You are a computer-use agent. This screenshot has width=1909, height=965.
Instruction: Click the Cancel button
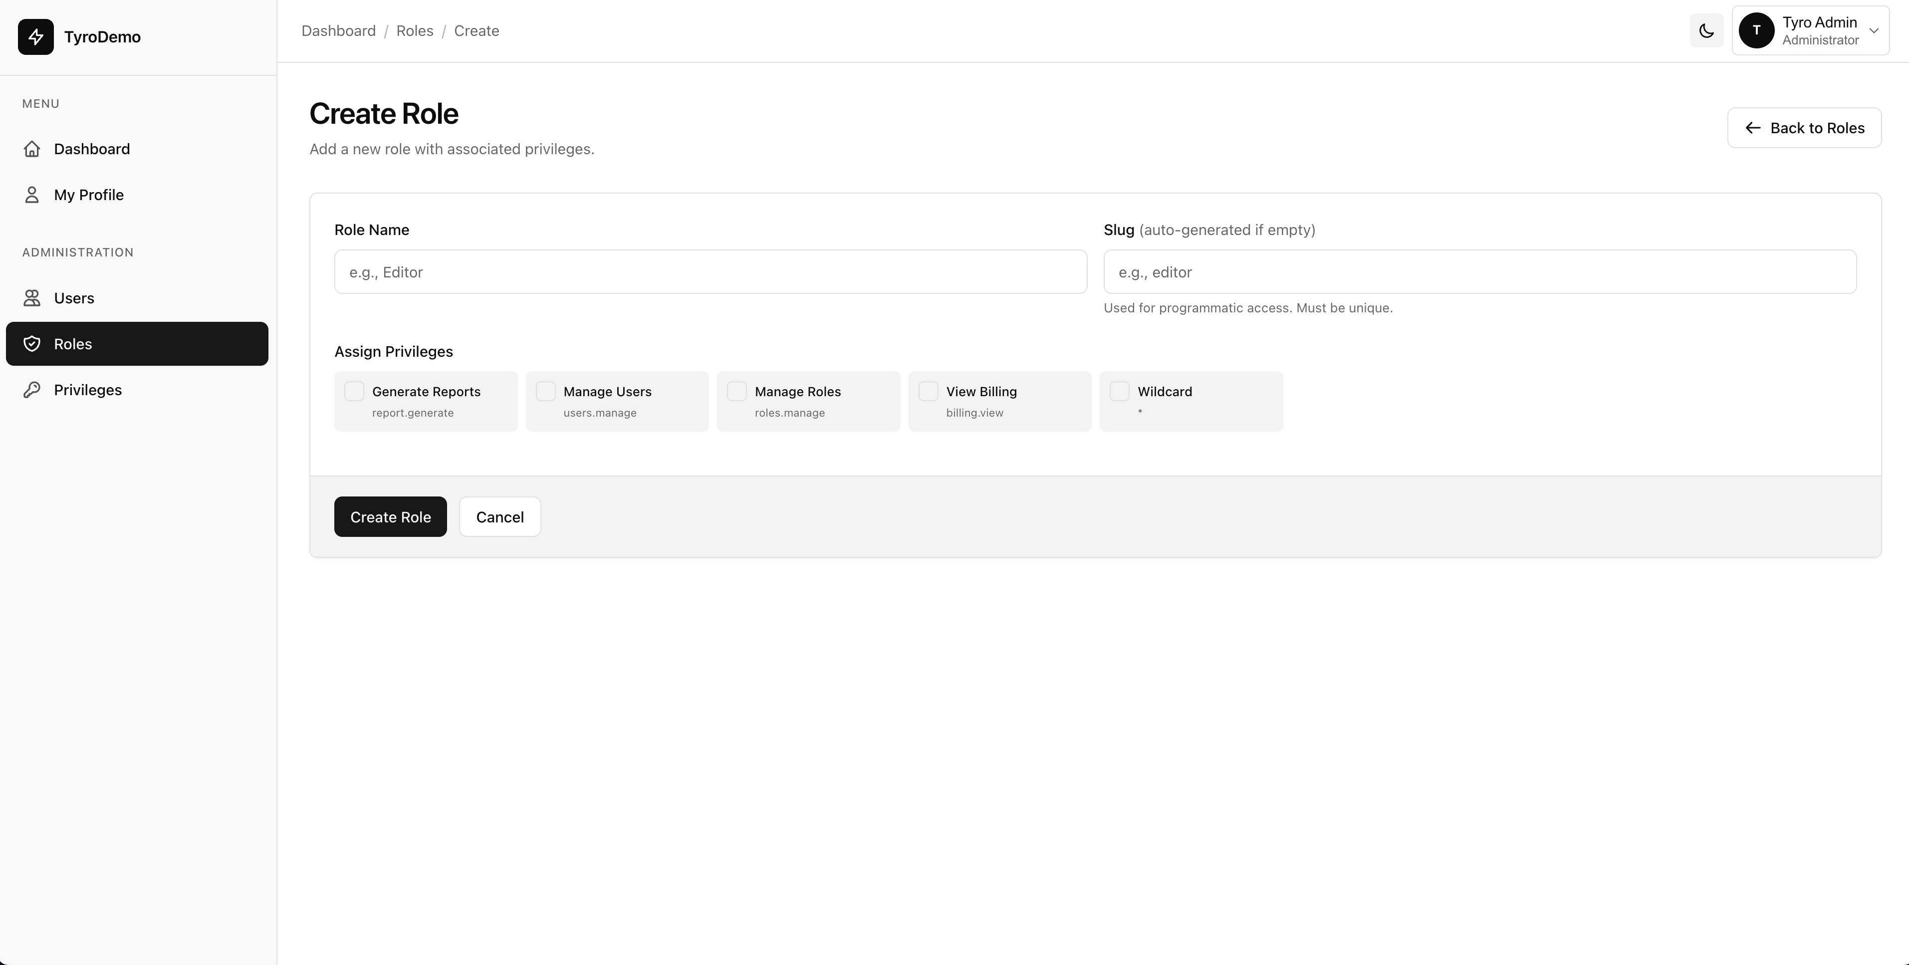tap(499, 516)
